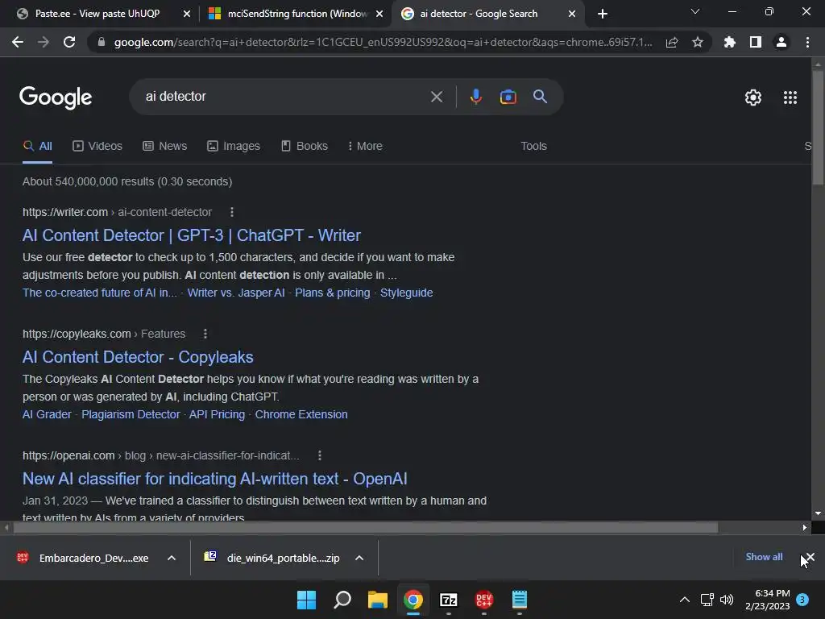Image resolution: width=825 pixels, height=619 pixels.
Task: Clear the search box with X
Action: click(x=436, y=97)
